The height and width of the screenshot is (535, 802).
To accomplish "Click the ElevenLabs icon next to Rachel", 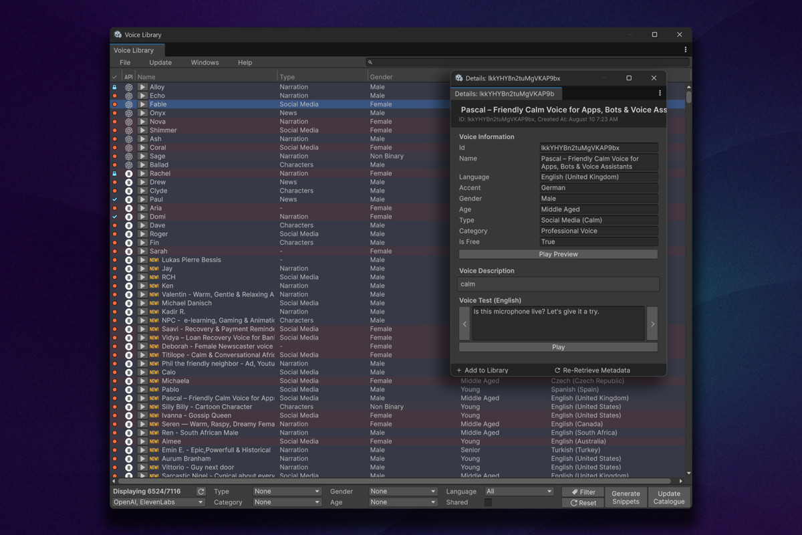I will pyautogui.click(x=130, y=173).
